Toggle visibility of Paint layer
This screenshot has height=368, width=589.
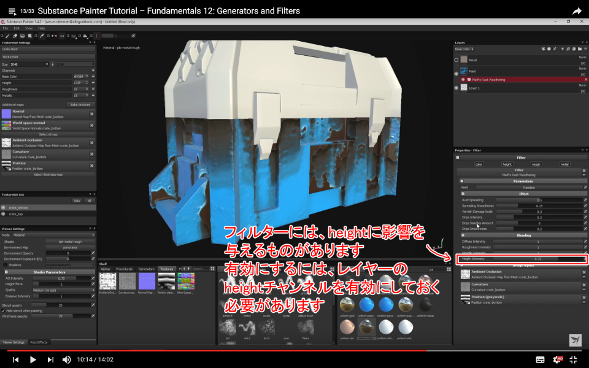tap(456, 74)
